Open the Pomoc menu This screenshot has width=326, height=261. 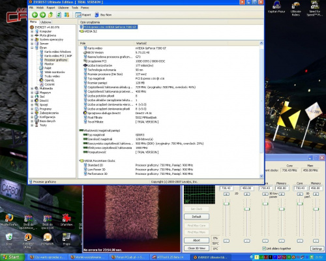pos(85,8)
